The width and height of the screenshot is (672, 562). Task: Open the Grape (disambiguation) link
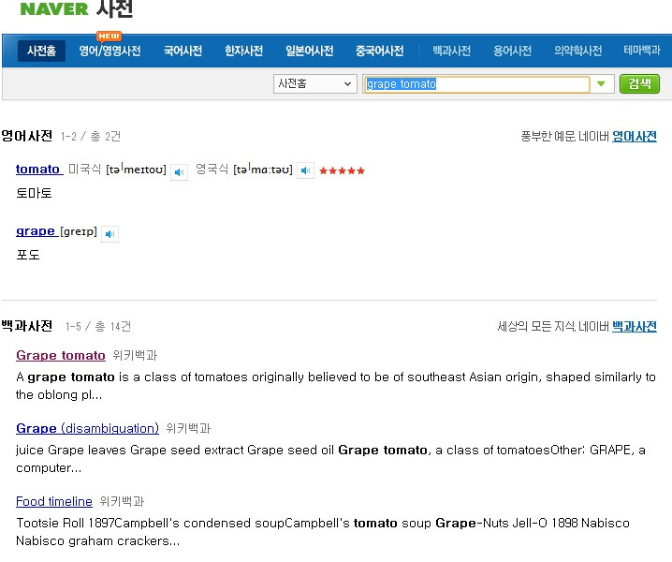pyautogui.click(x=87, y=428)
